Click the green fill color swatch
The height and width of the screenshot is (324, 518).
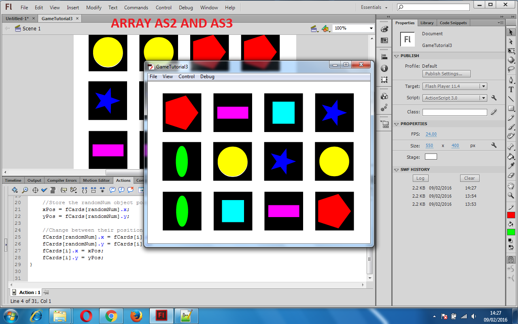(511, 232)
